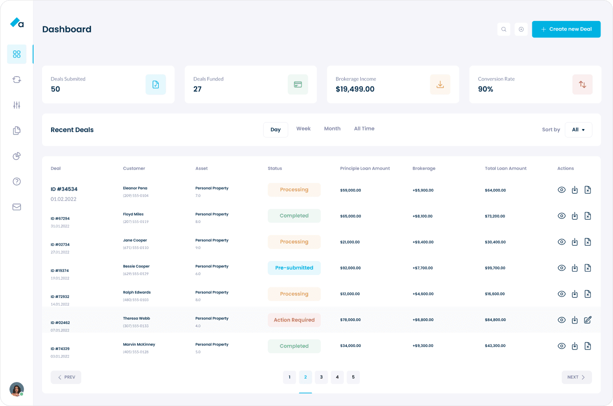Open the filters/settings sliders icon in sidebar

tap(17, 105)
